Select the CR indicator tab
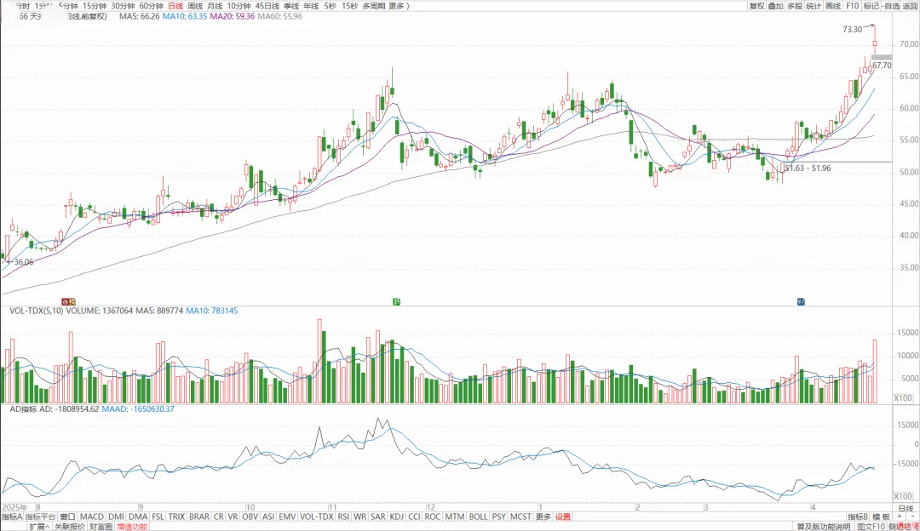Image resolution: width=920 pixels, height=531 pixels. pyautogui.click(x=219, y=517)
